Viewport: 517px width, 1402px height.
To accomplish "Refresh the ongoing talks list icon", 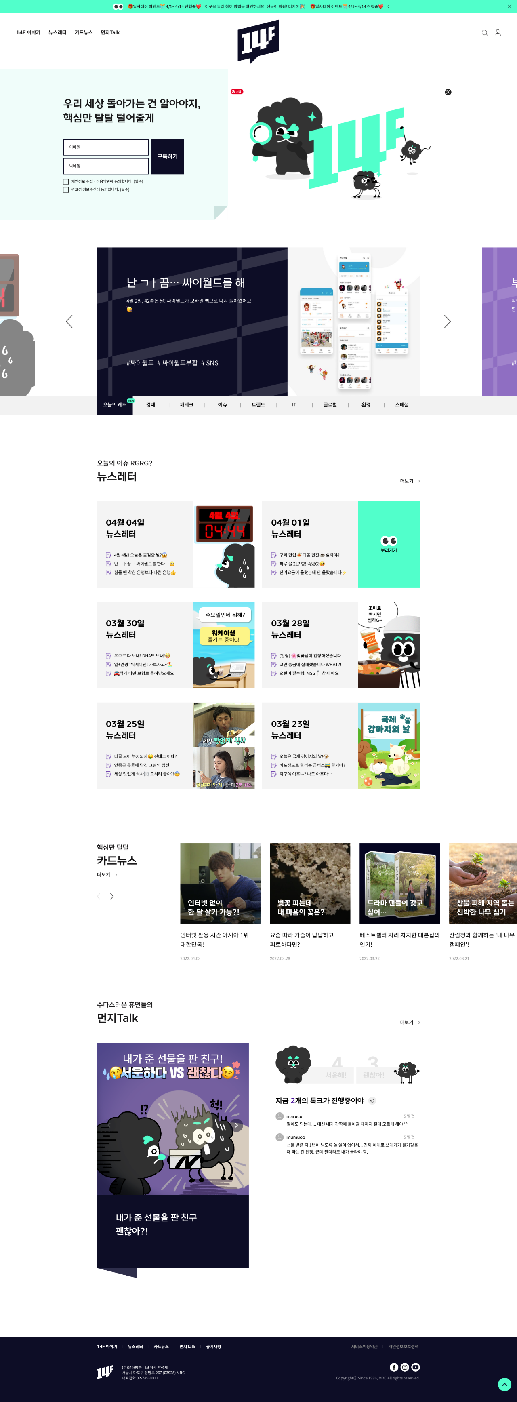I will (372, 1101).
